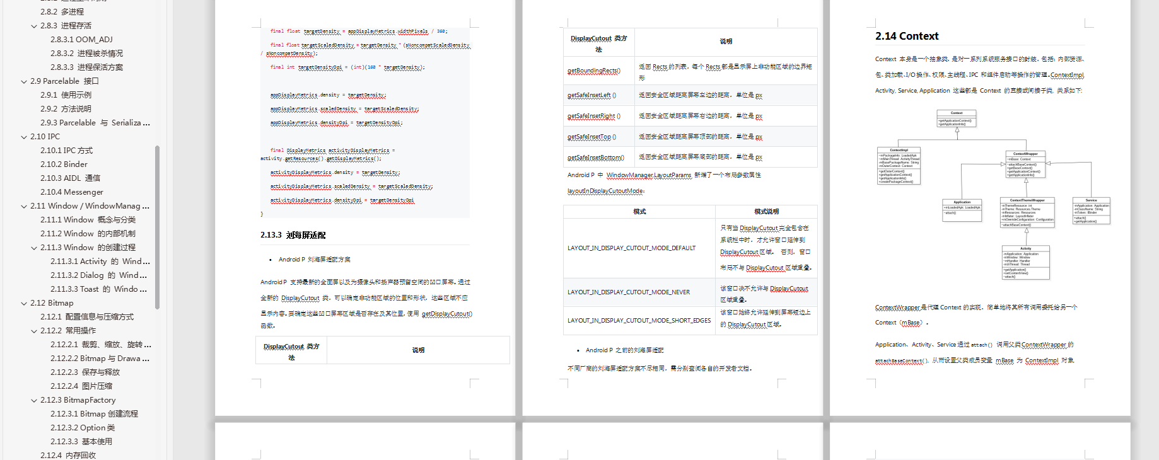Navigate to 2.11.2 Window 的内部机制

click(x=88, y=234)
